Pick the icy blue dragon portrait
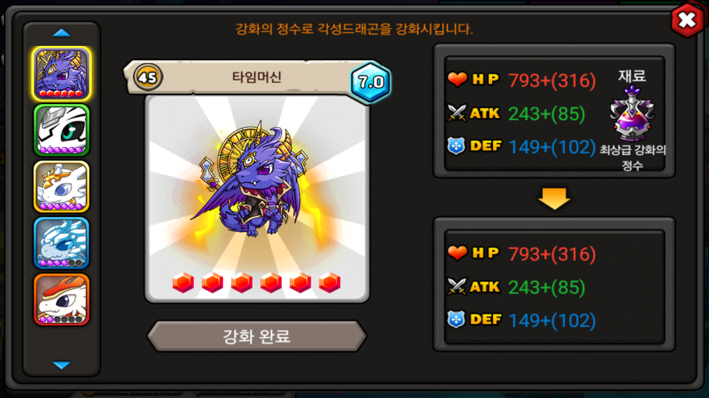This screenshot has width=709, height=398. tap(61, 243)
